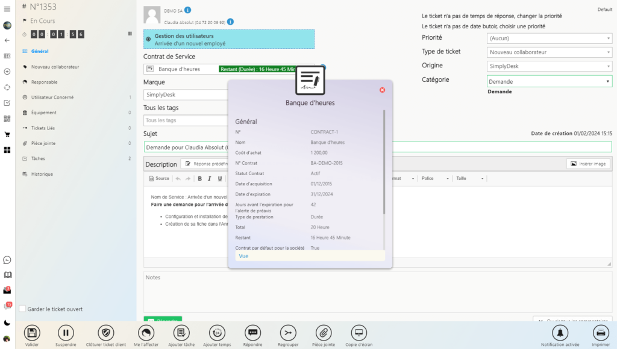This screenshot has height=349, width=617.
Task: Open the Priorité dropdown
Action: [549, 38]
